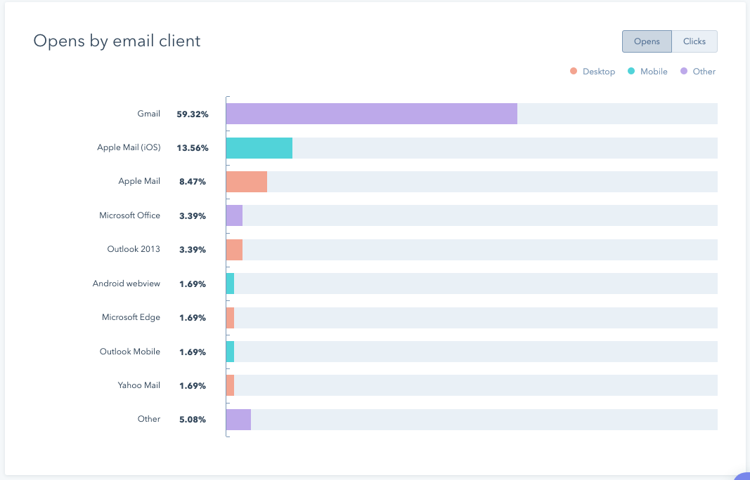Select the teal bar for Apple Mail (iOS)
The height and width of the screenshot is (480, 750).
point(258,147)
